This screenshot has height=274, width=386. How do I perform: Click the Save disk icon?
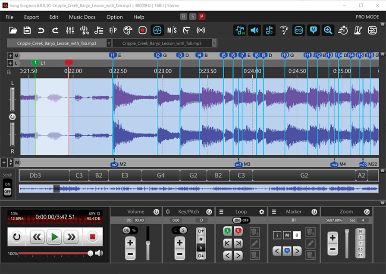(x=27, y=30)
